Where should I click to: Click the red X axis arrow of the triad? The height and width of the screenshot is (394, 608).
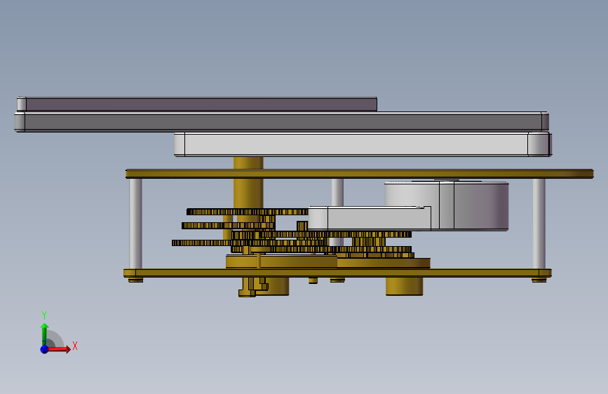tap(59, 349)
